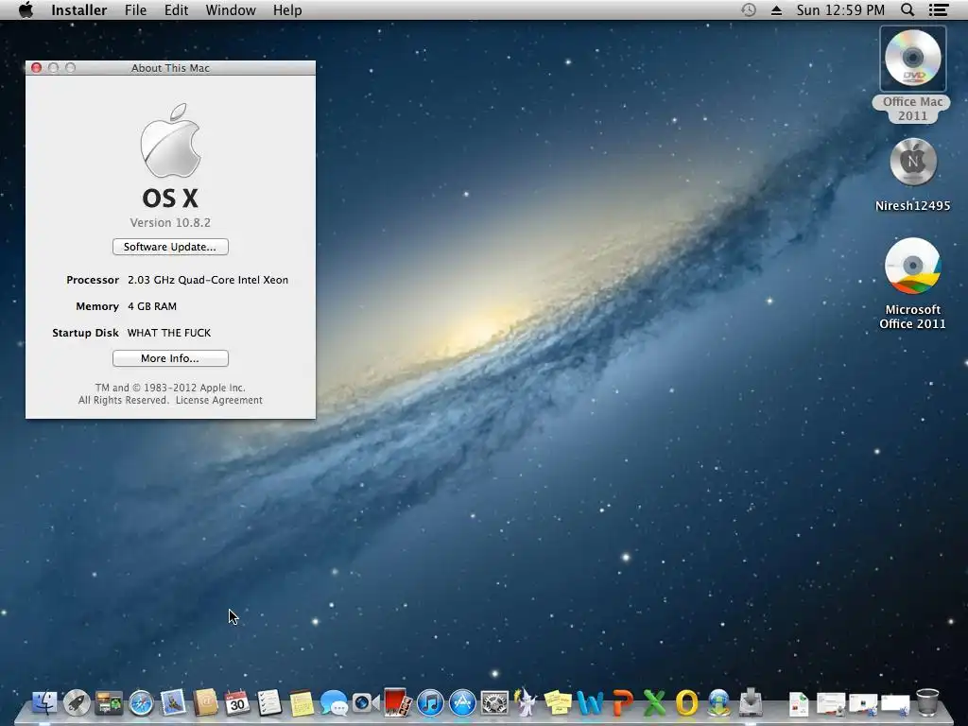The height and width of the screenshot is (726, 968).
Task: Click 'WHAT THE FUCK' startup disk name
Action: pyautogui.click(x=169, y=333)
